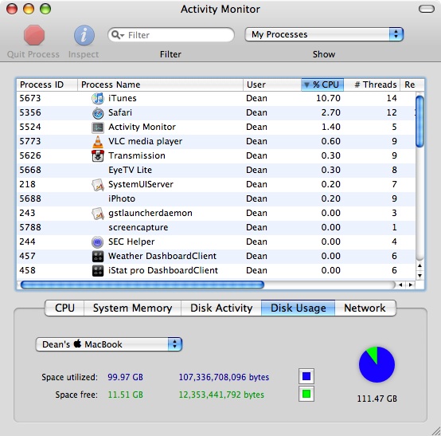Select the iStat pro DashboardClient icon

coord(98,271)
